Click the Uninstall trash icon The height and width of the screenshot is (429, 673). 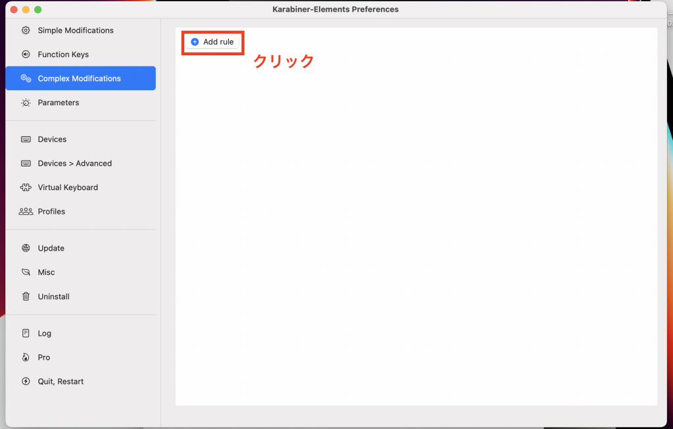(26, 296)
